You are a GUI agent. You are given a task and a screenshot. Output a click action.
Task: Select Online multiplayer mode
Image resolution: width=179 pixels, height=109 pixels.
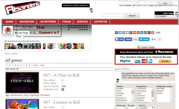[160, 93]
